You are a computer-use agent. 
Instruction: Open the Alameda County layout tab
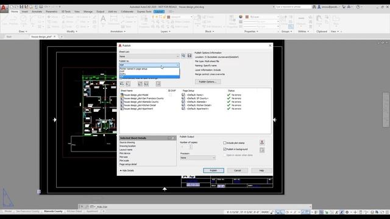(x=53, y=211)
